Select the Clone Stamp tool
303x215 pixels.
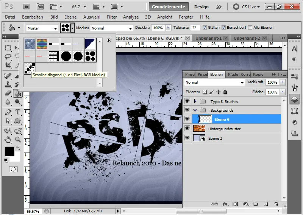[8, 84]
